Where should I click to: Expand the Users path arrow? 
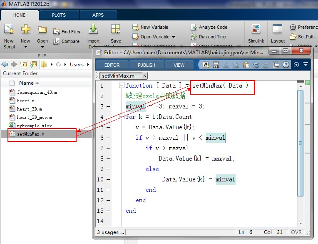(x=88, y=64)
